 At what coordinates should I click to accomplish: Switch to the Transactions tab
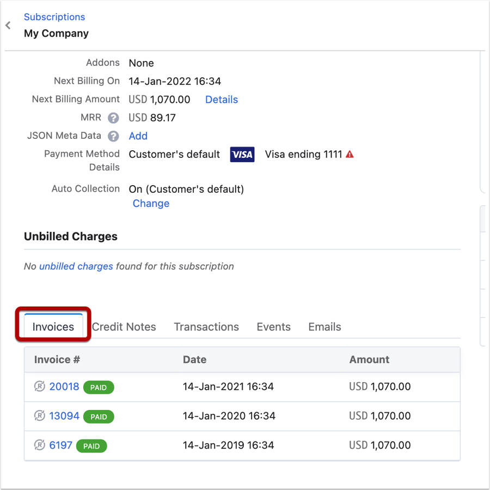coord(206,327)
